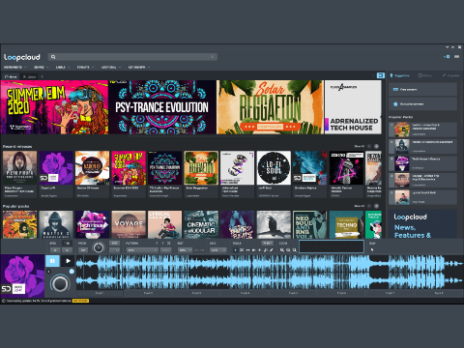Click Show All for Recent releases

tap(360, 146)
